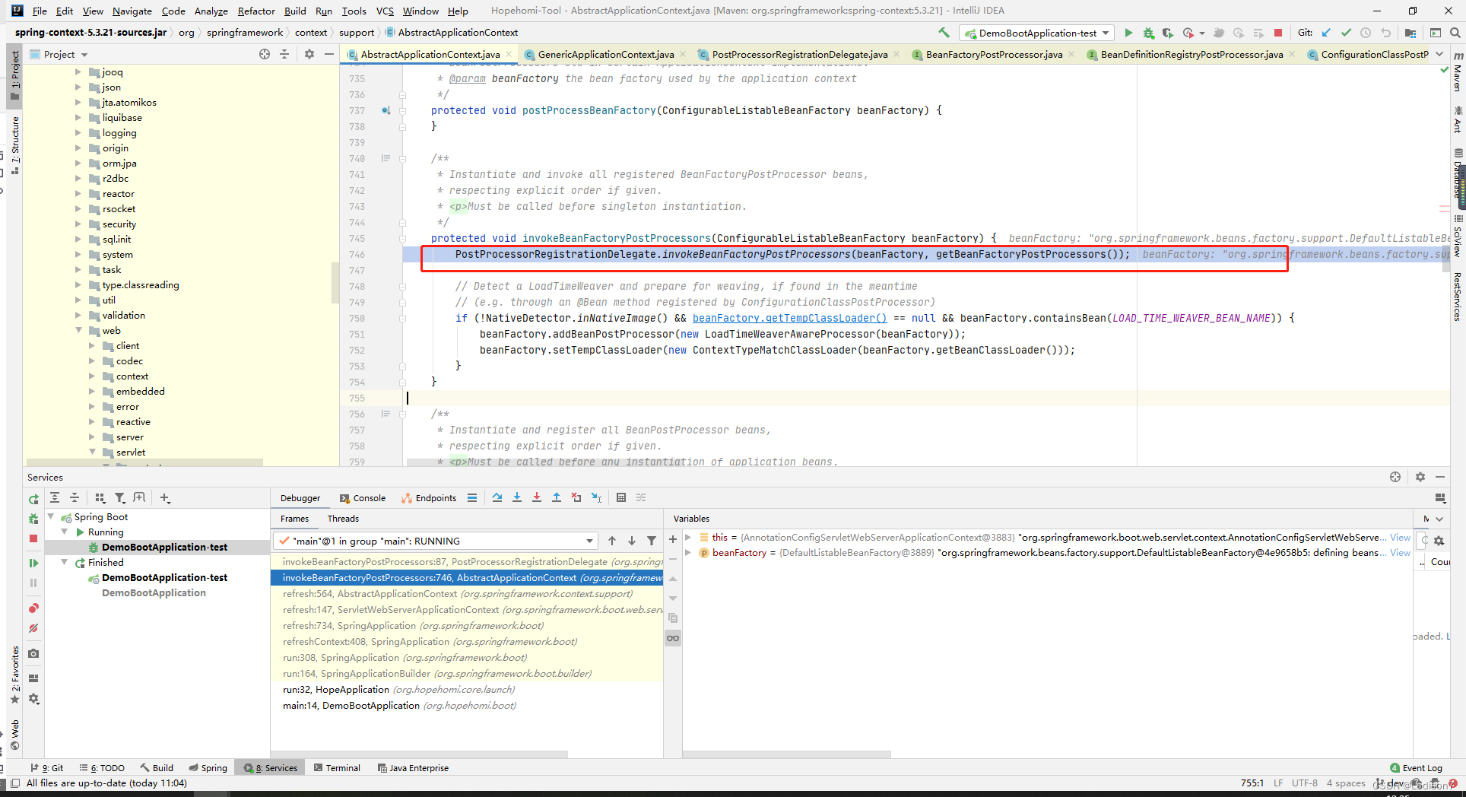Click the Step Into debugger icon
The image size is (1466, 797).
[517, 497]
